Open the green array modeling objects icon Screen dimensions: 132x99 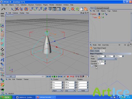click(77, 9)
